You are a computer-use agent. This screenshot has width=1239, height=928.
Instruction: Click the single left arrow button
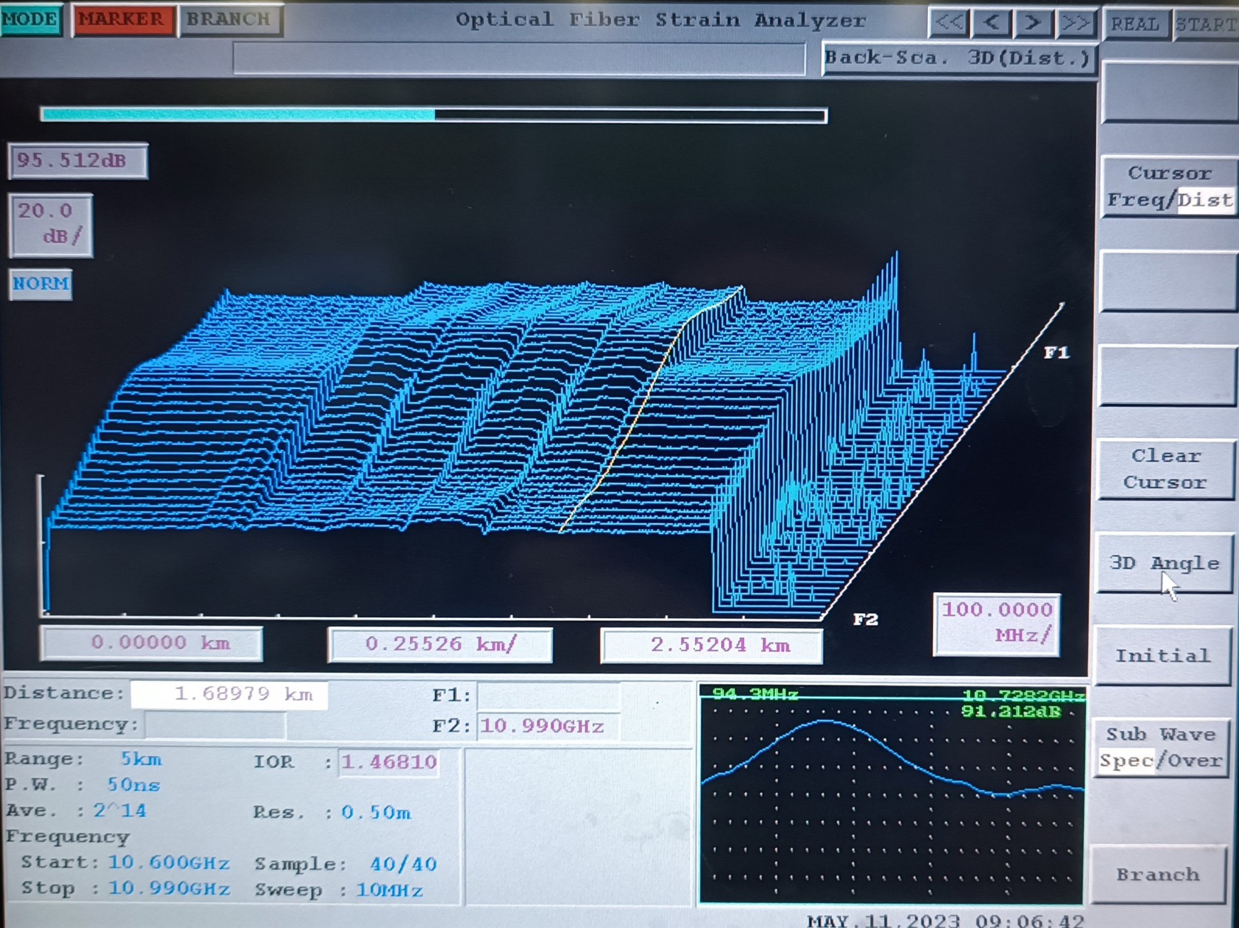pos(992,24)
